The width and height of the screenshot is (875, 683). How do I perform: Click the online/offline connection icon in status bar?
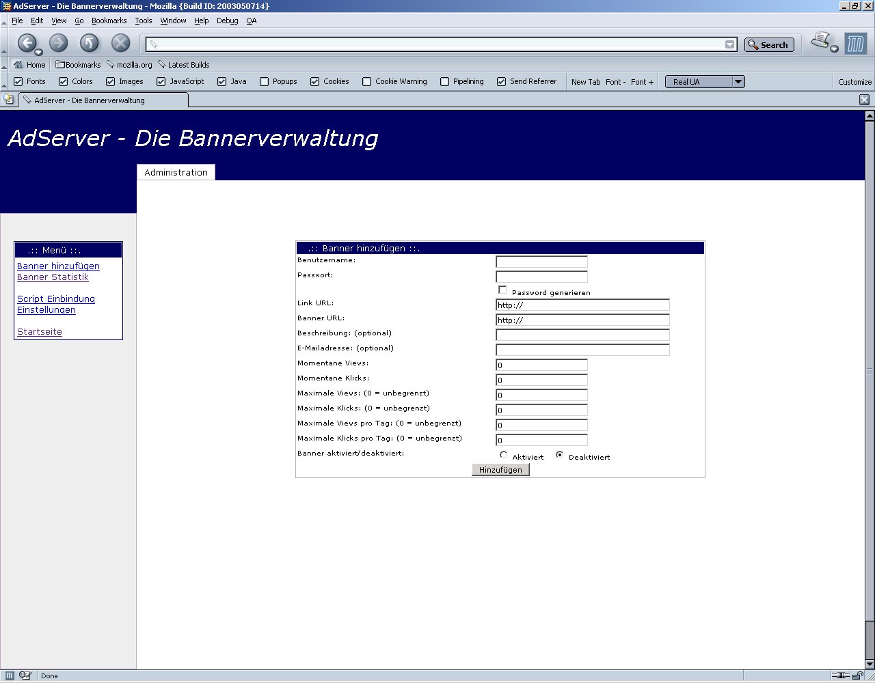[x=840, y=675]
